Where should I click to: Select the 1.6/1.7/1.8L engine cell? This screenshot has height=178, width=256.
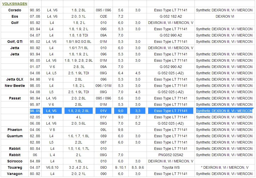pos(79,48)
